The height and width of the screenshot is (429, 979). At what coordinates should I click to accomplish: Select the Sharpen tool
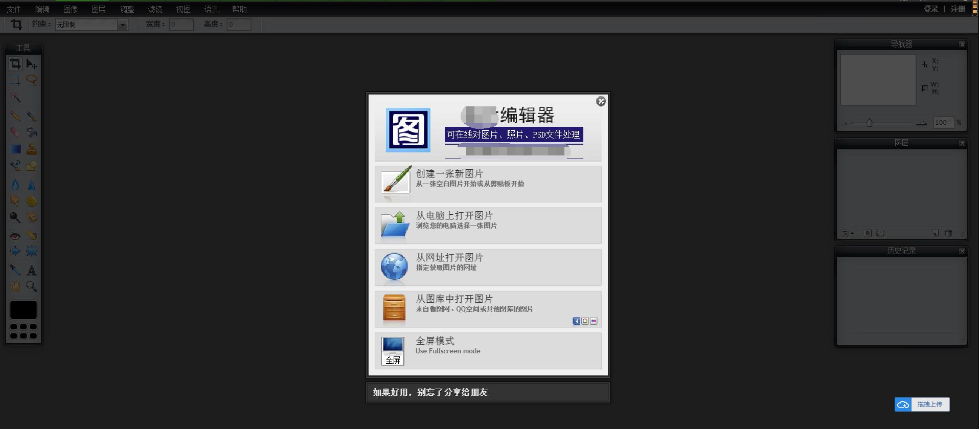[32, 185]
